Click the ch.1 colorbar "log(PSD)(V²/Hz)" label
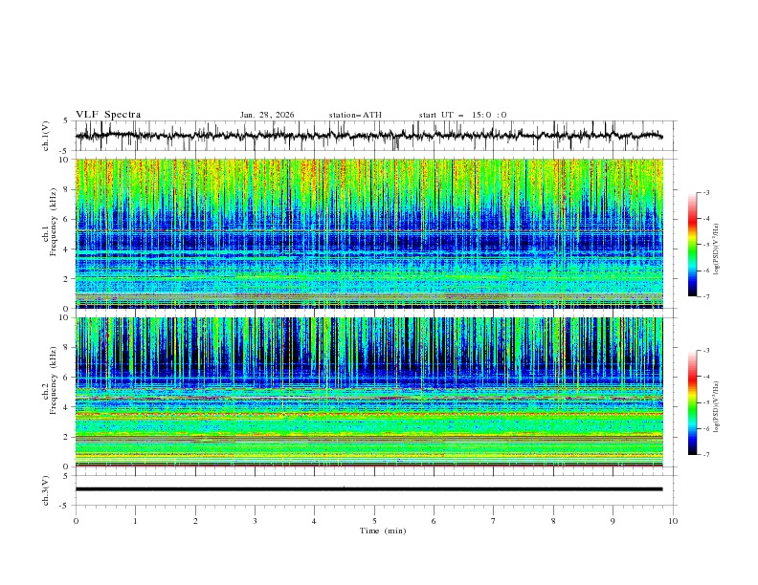Image resolution: width=758 pixels, height=585 pixels. [x=716, y=249]
